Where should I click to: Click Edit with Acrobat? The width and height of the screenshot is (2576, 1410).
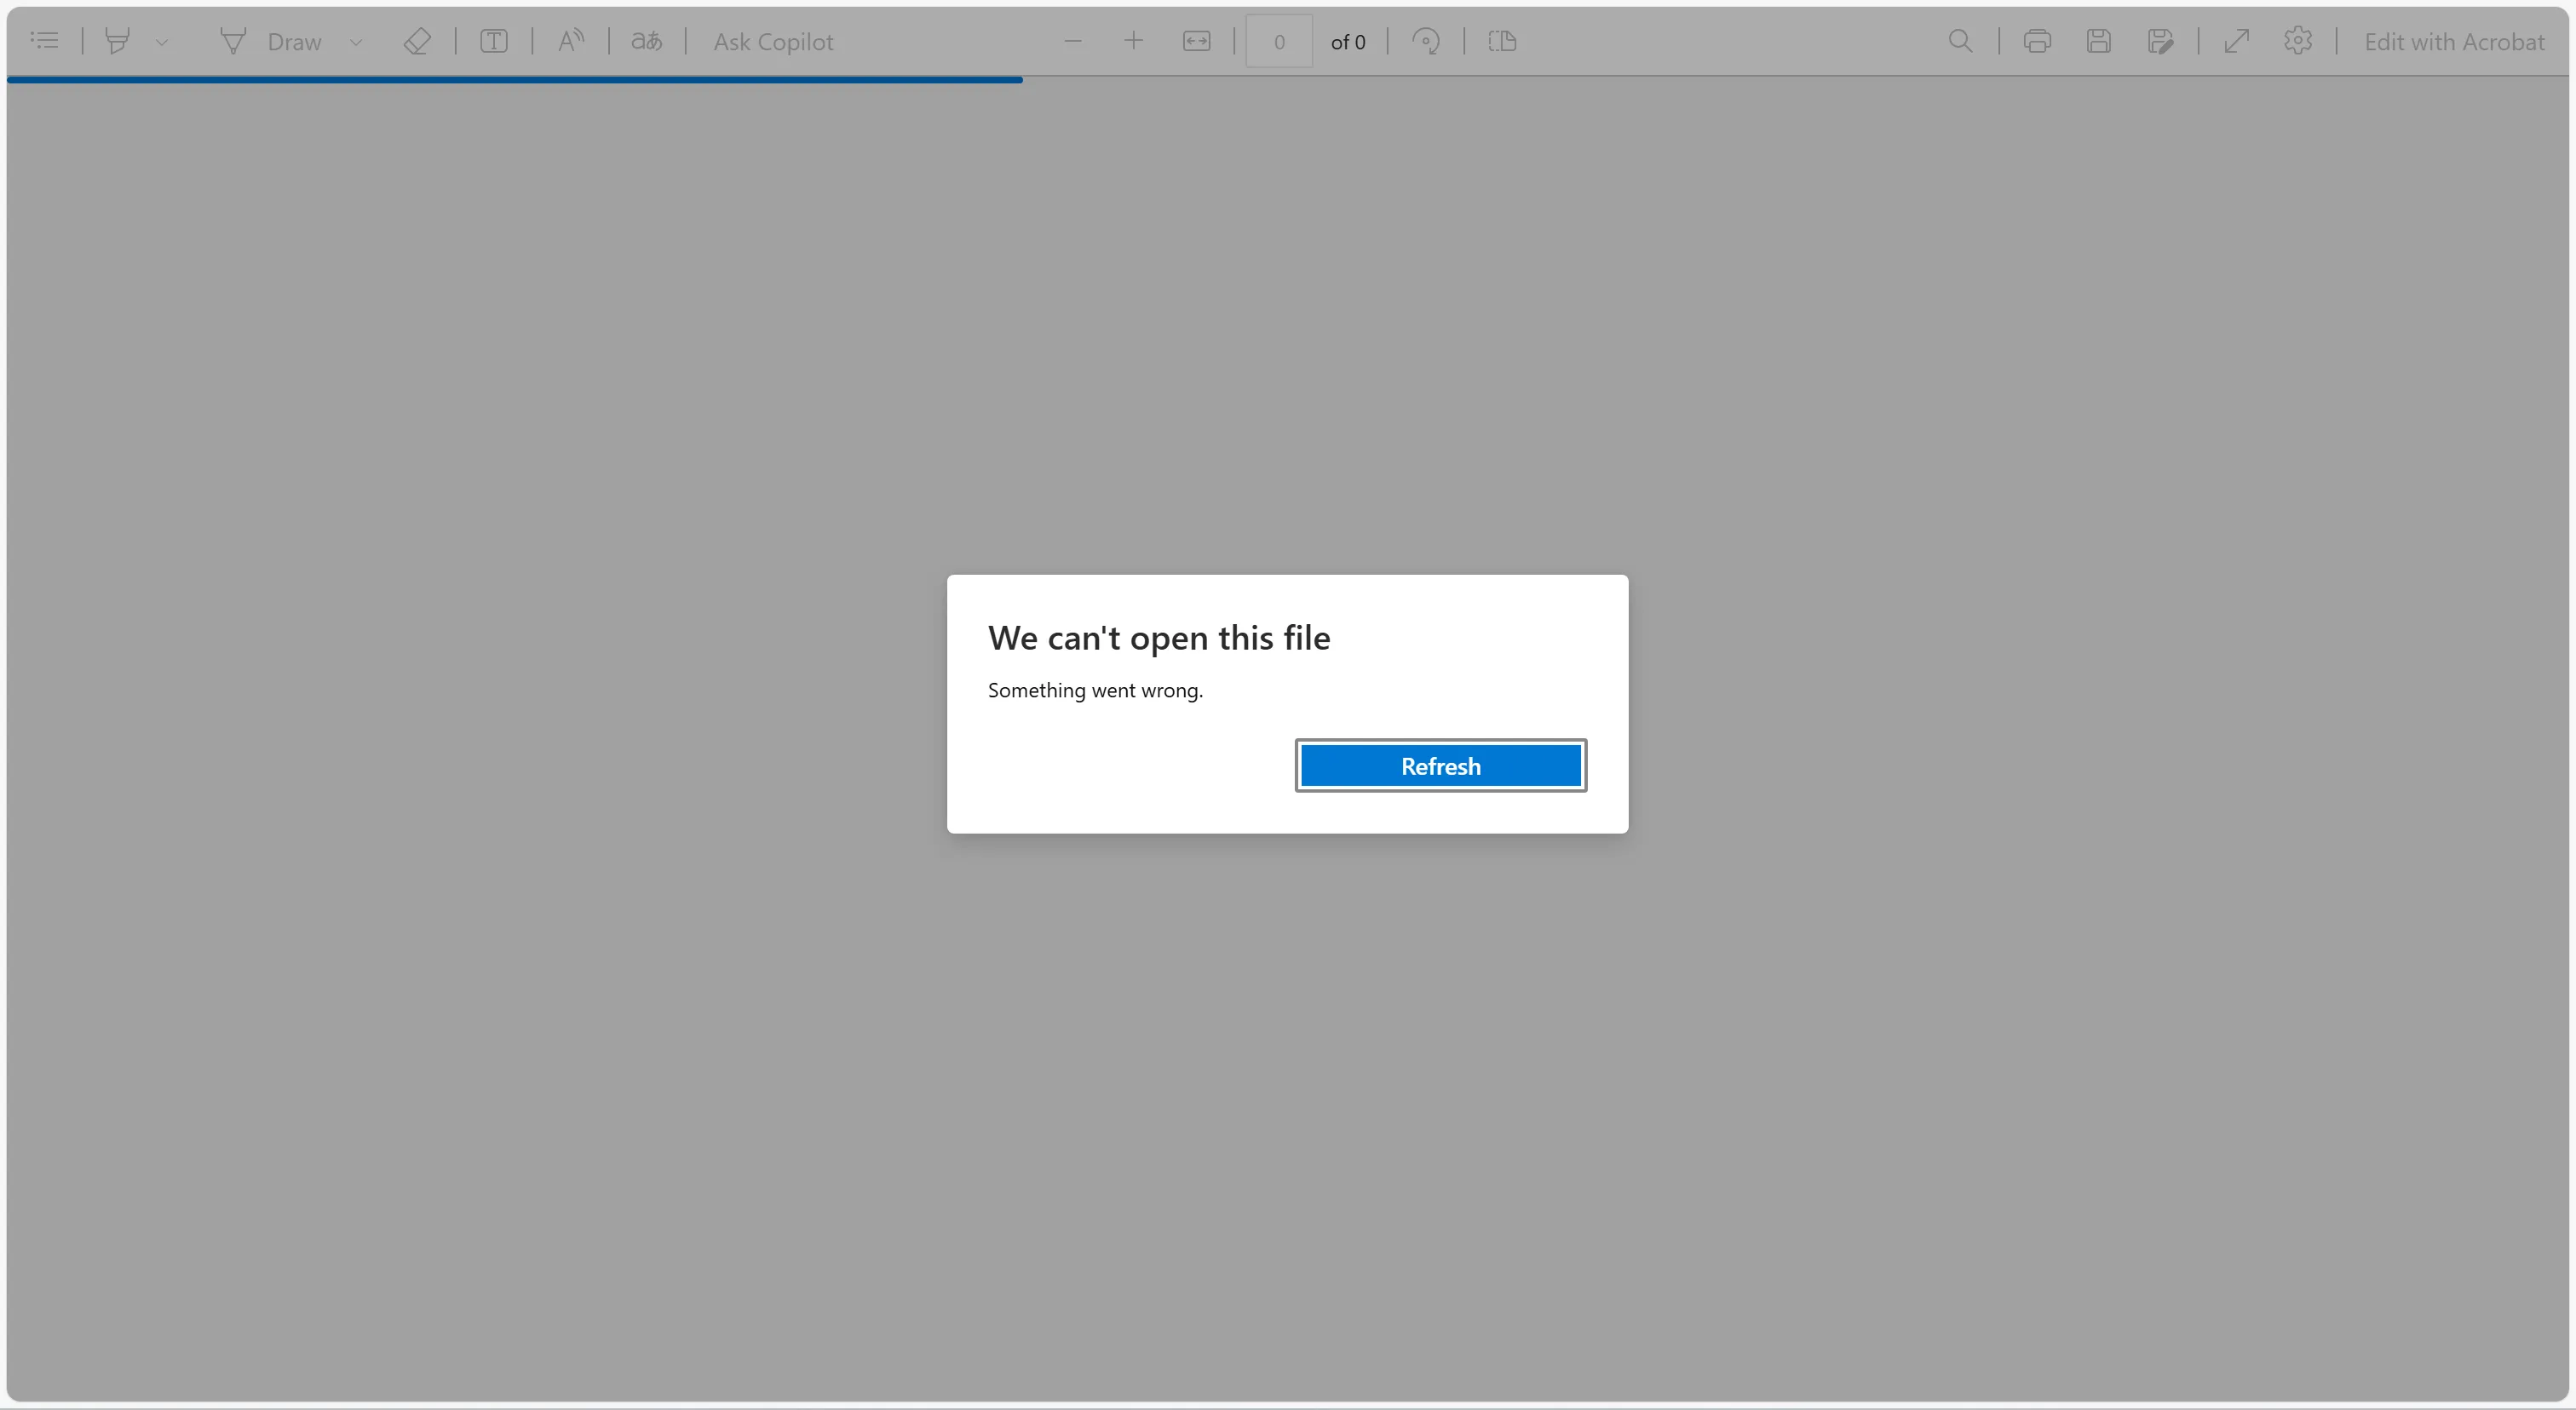2454,41
